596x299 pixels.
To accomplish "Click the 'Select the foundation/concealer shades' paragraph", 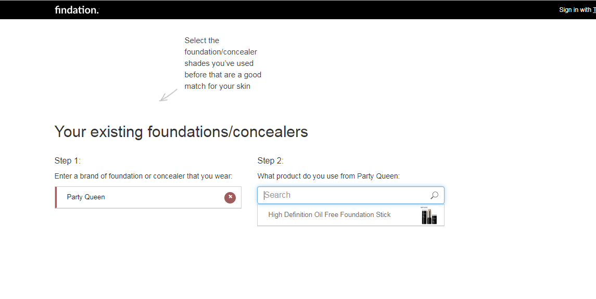I will (x=223, y=63).
